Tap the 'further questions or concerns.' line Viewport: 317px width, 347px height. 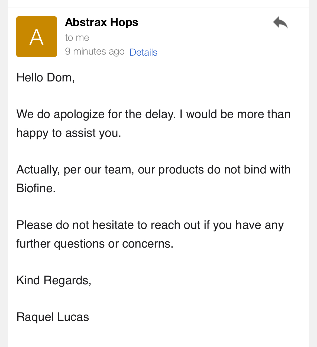coord(95,244)
